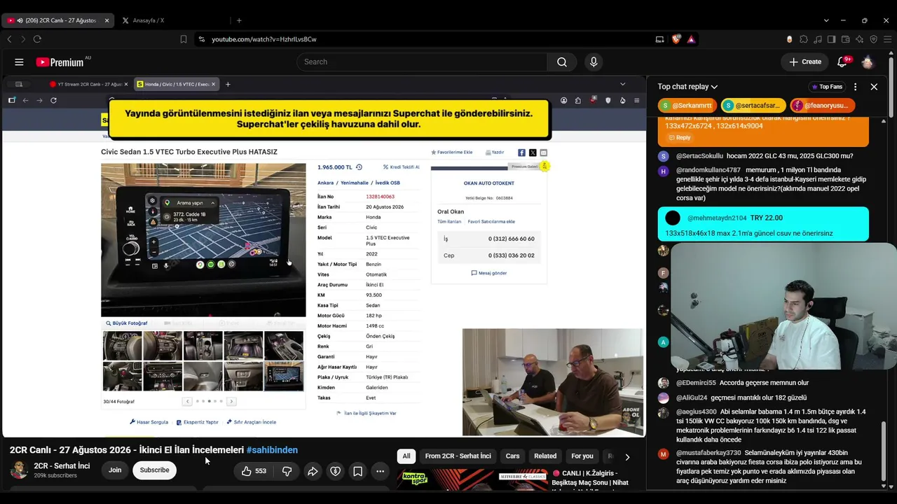Open the browser extensions puzzle icon
Screen dimensions: 897x504
804,39
